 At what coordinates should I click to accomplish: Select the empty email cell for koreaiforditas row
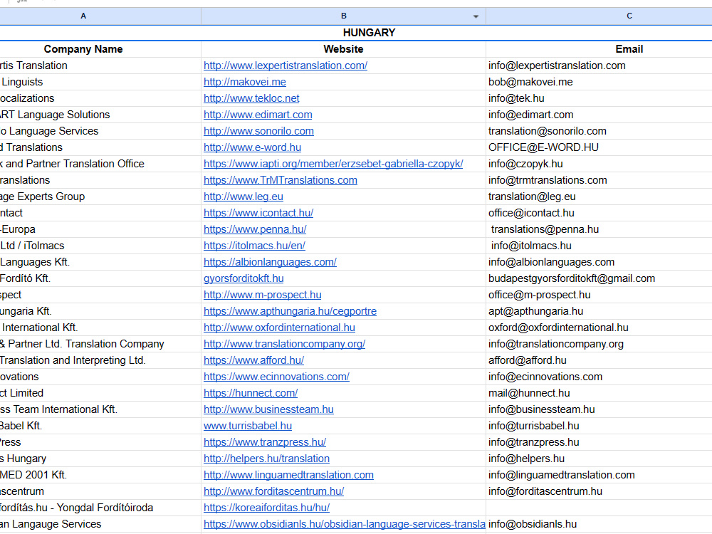click(x=599, y=507)
